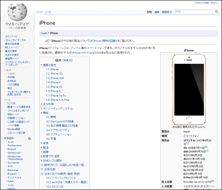Click inside the search input field

pos(195,12)
